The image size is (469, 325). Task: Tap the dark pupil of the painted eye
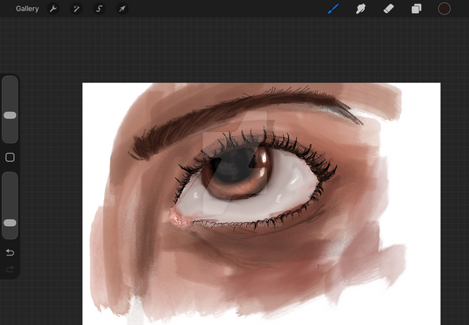coord(234,168)
